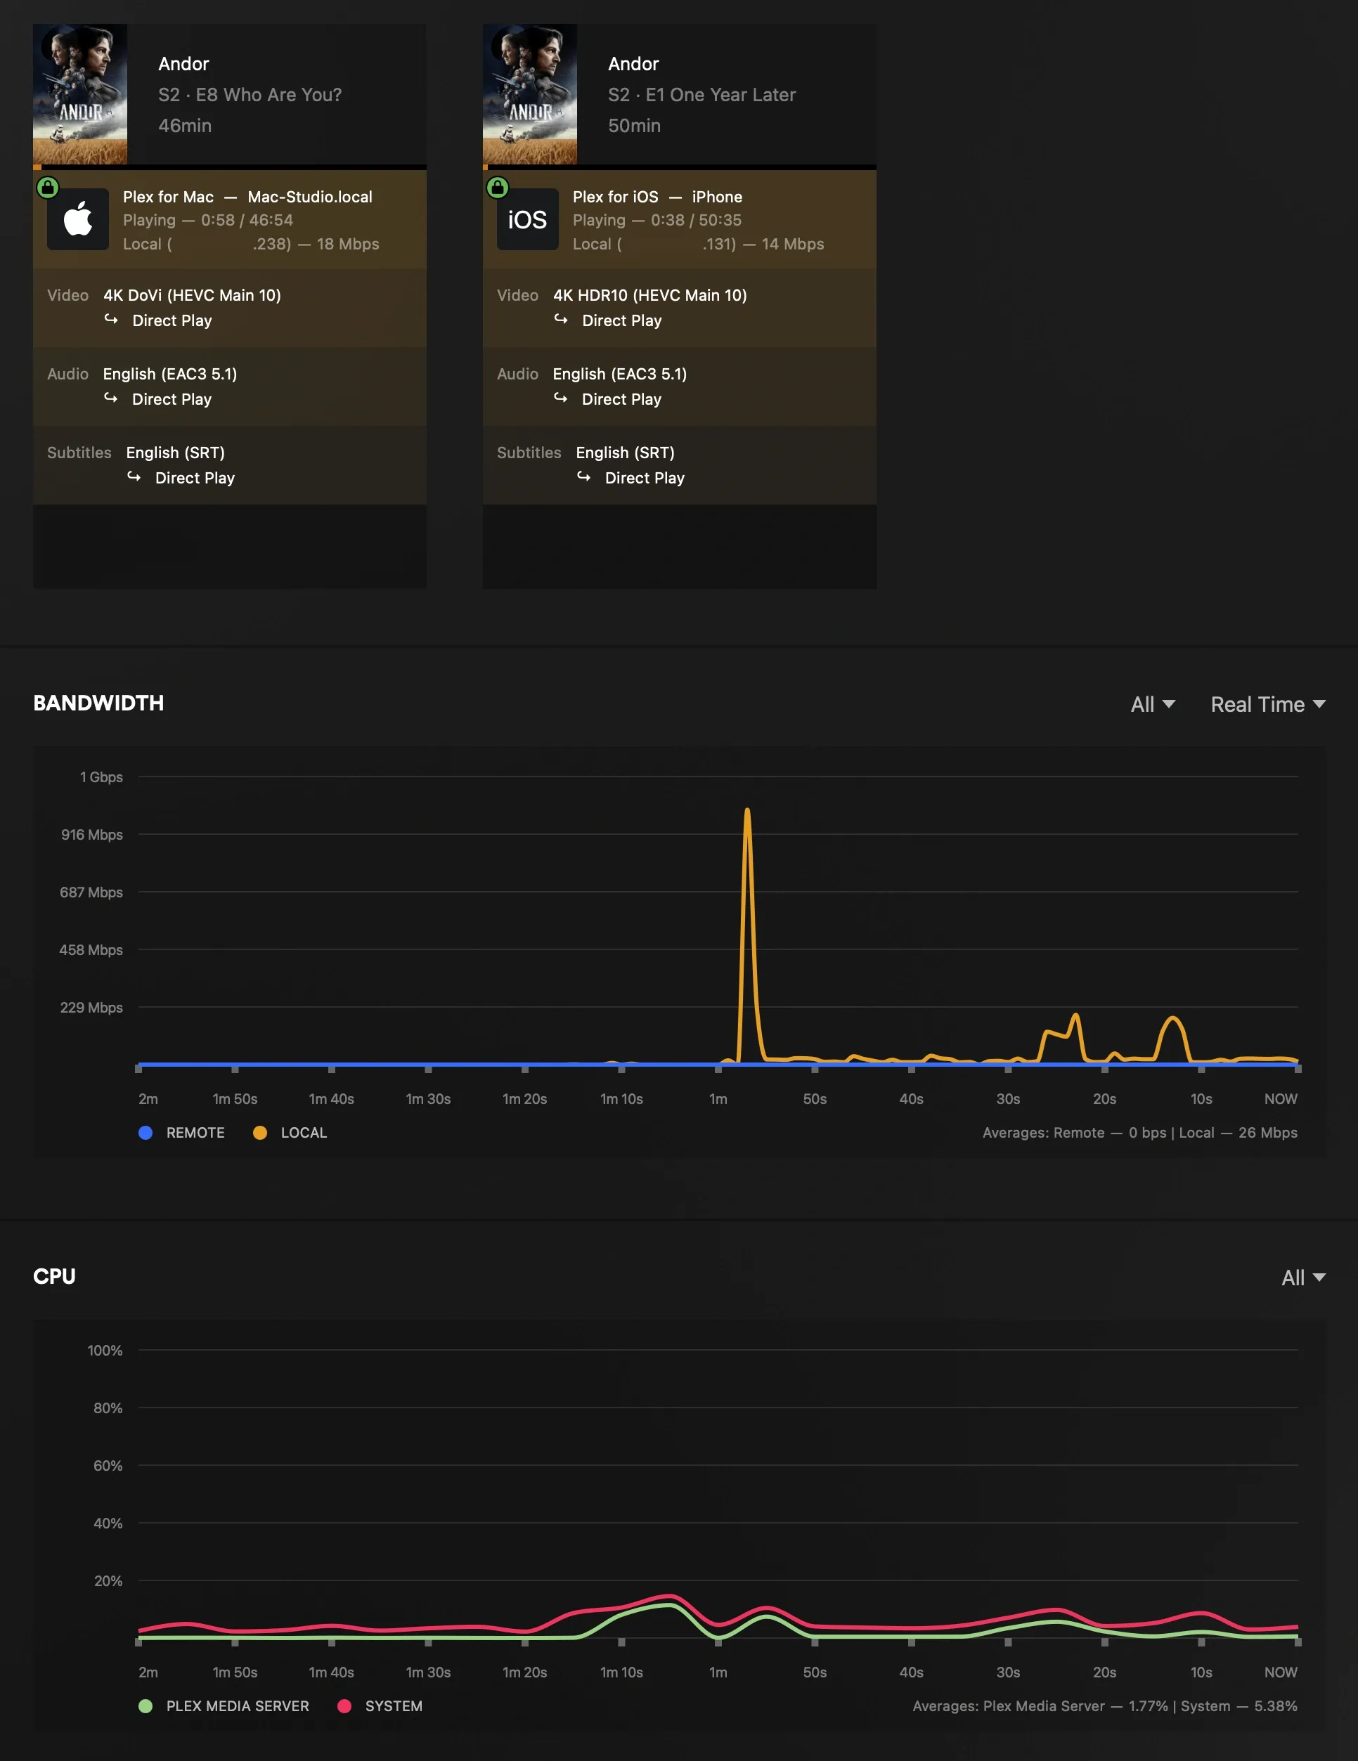The width and height of the screenshot is (1358, 1761).
Task: Click the iOS player icon
Action: [527, 219]
